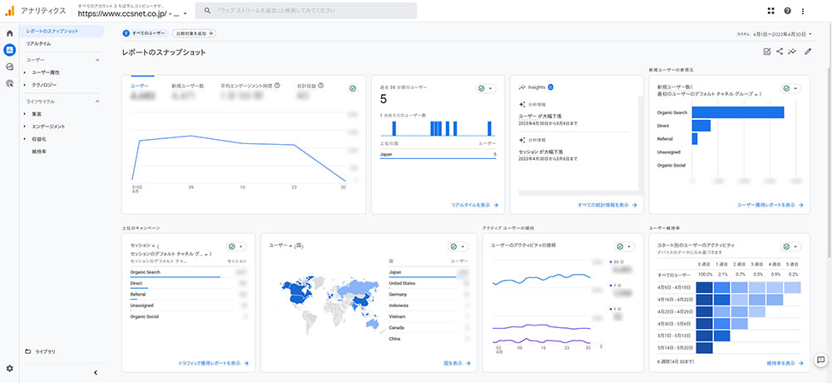Viewport: 832px width, 383px height.
Task: Open the ユーザー metric dropdown on the map card
Action: 281,246
